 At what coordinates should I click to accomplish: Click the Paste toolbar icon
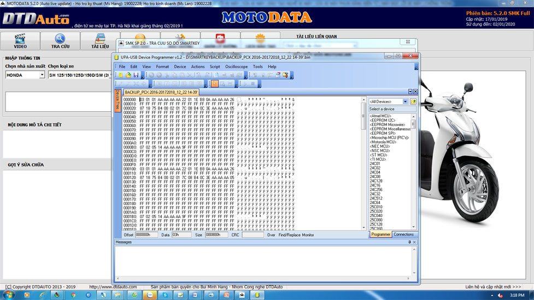point(182,75)
